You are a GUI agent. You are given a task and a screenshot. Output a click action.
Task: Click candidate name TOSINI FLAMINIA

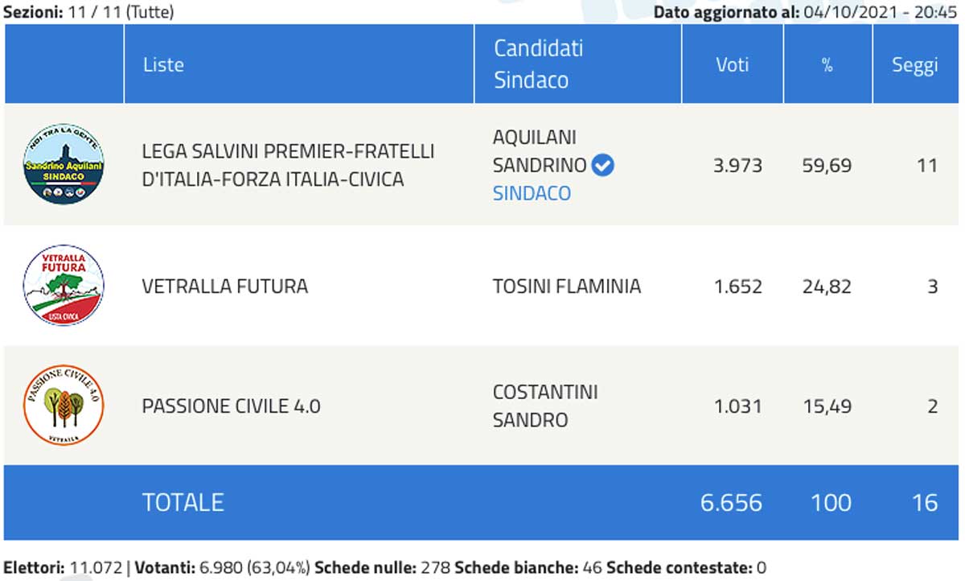pyautogui.click(x=566, y=286)
